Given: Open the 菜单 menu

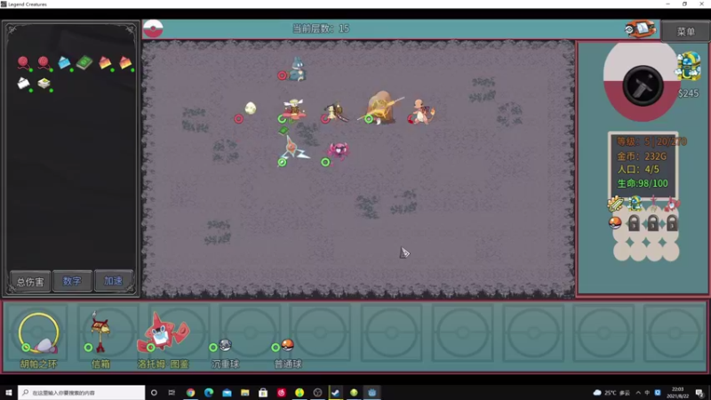Looking at the screenshot, I should pos(685,31).
